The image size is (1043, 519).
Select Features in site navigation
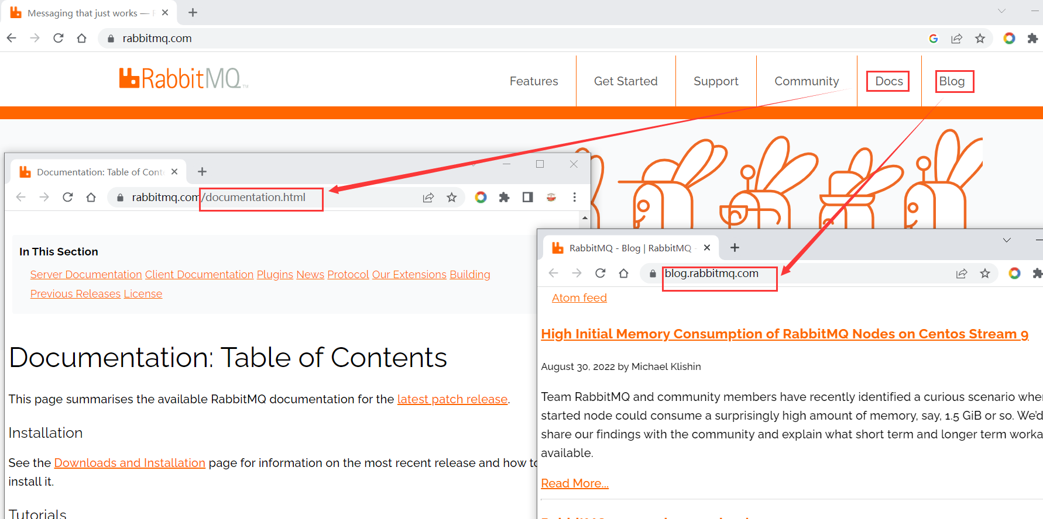(x=534, y=81)
